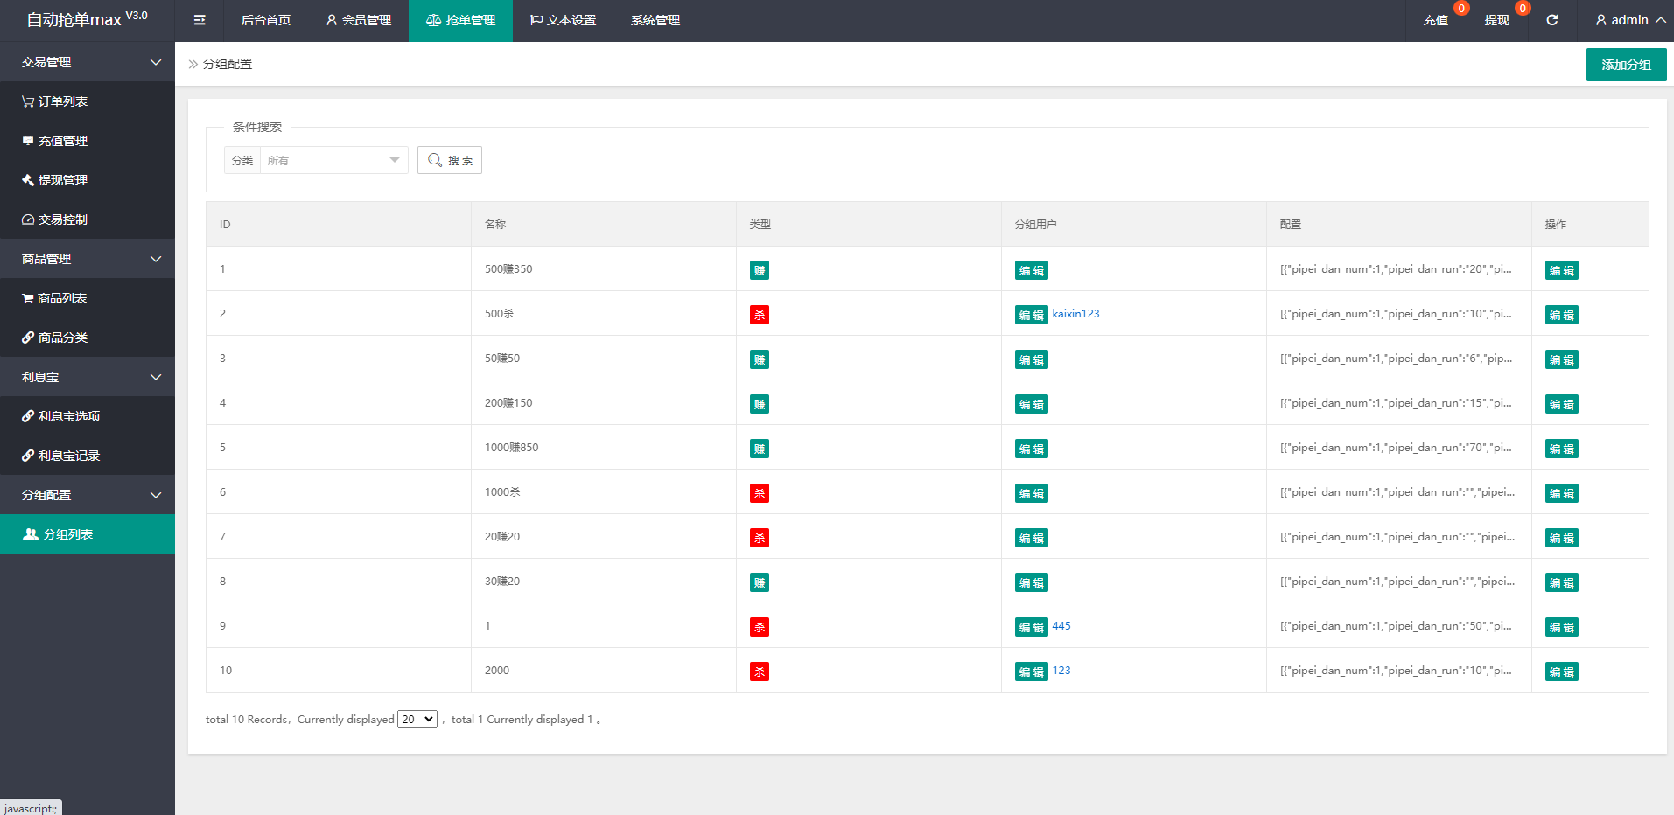This screenshot has width=1674, height=815.
Task: Open 交易控制 in the sidebar
Action: tap(55, 219)
